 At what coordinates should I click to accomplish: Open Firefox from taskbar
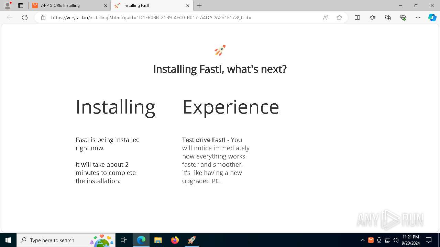[x=175, y=240]
